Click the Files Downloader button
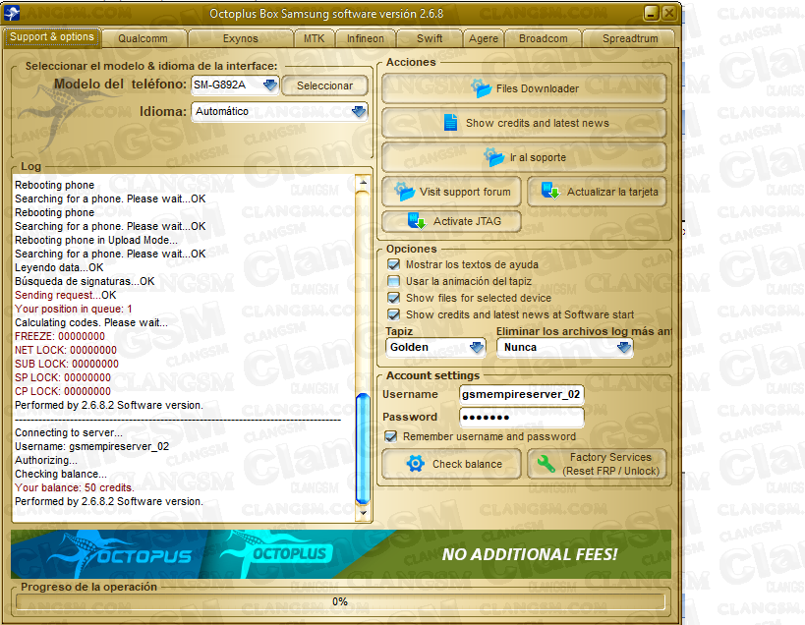The image size is (805, 625). coord(524,88)
